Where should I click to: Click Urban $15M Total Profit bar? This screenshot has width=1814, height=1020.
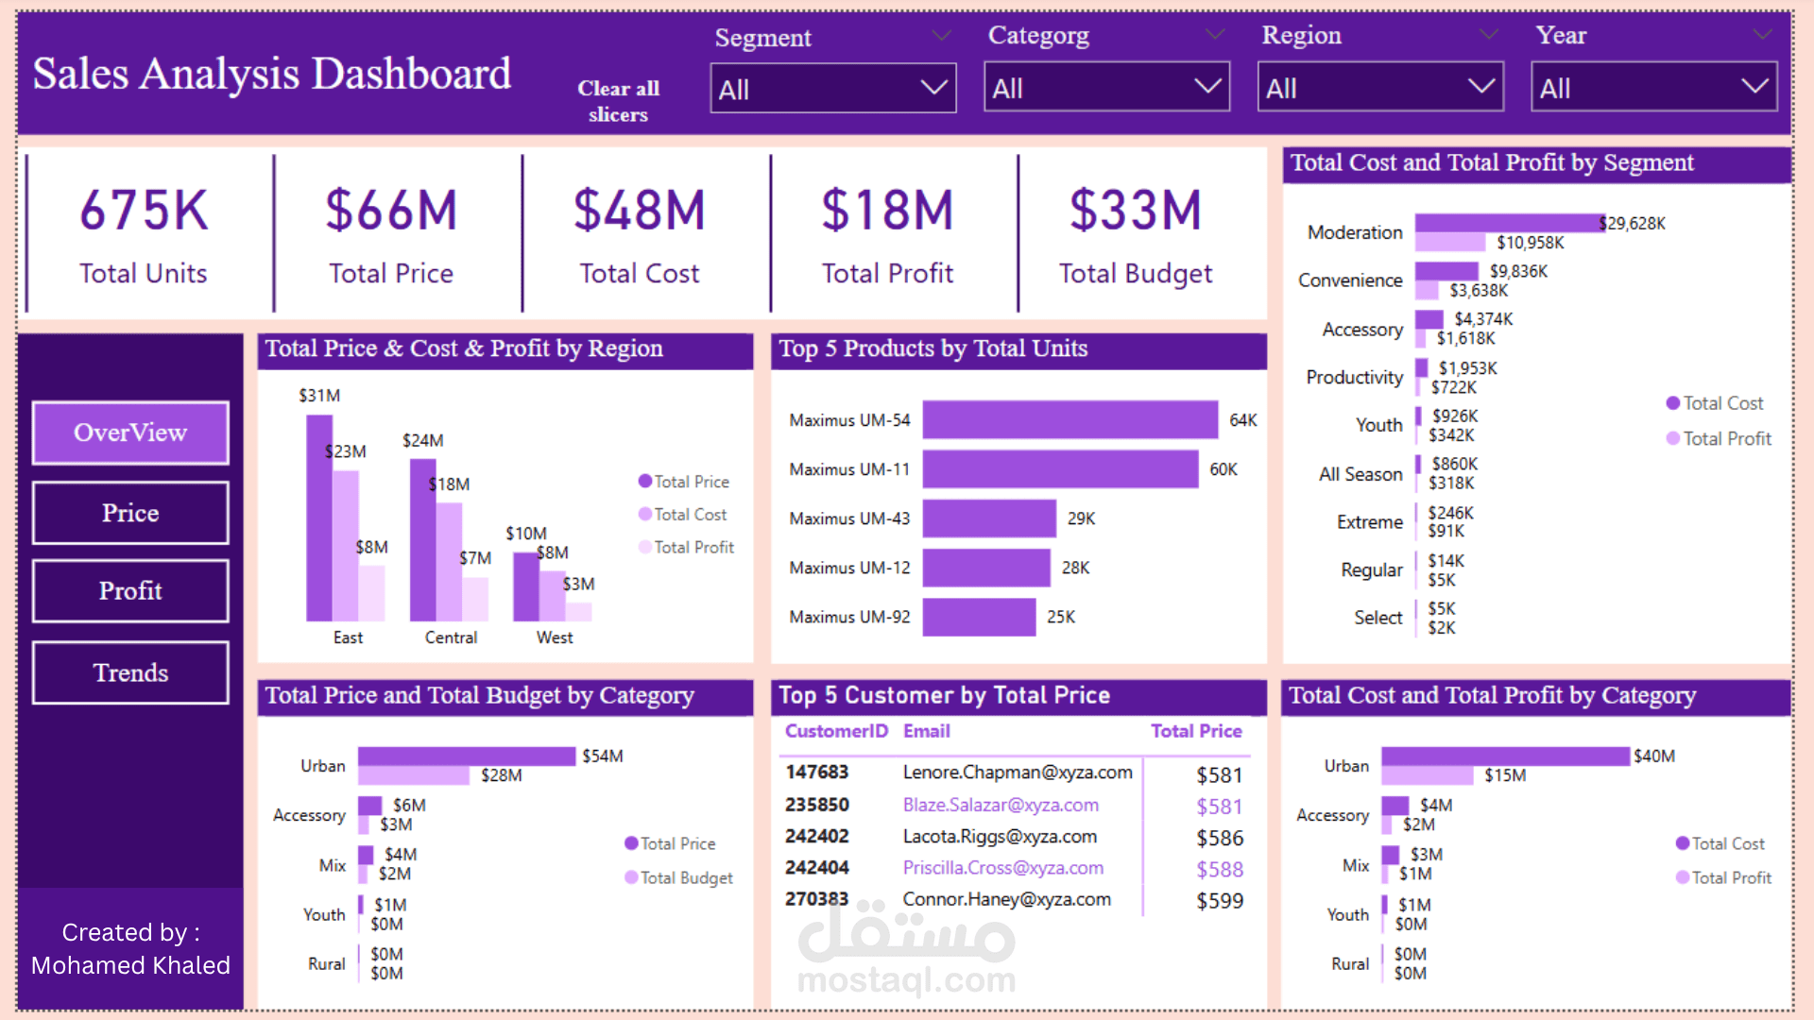(x=1428, y=775)
